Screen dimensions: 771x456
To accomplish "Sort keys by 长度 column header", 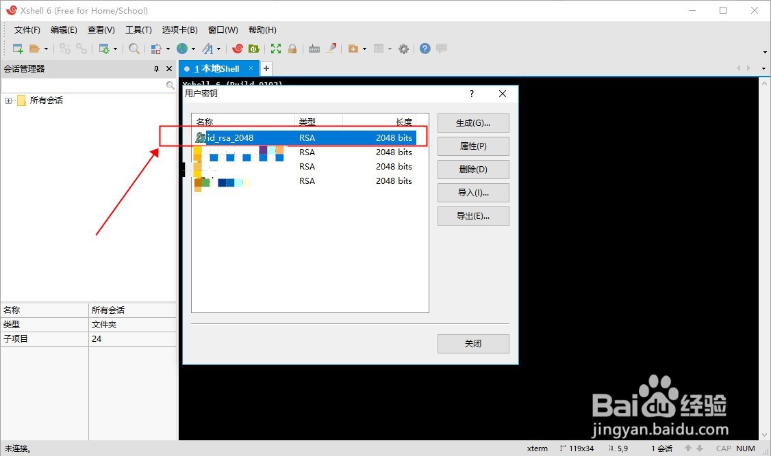I will point(379,122).
